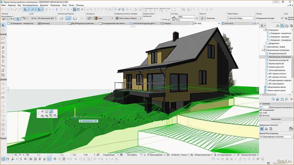Click the Возвышение 104 elevation tag

click(x=88, y=121)
